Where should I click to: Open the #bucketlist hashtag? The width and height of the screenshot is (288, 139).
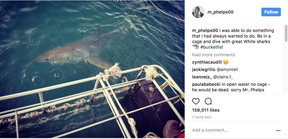pos(212,47)
